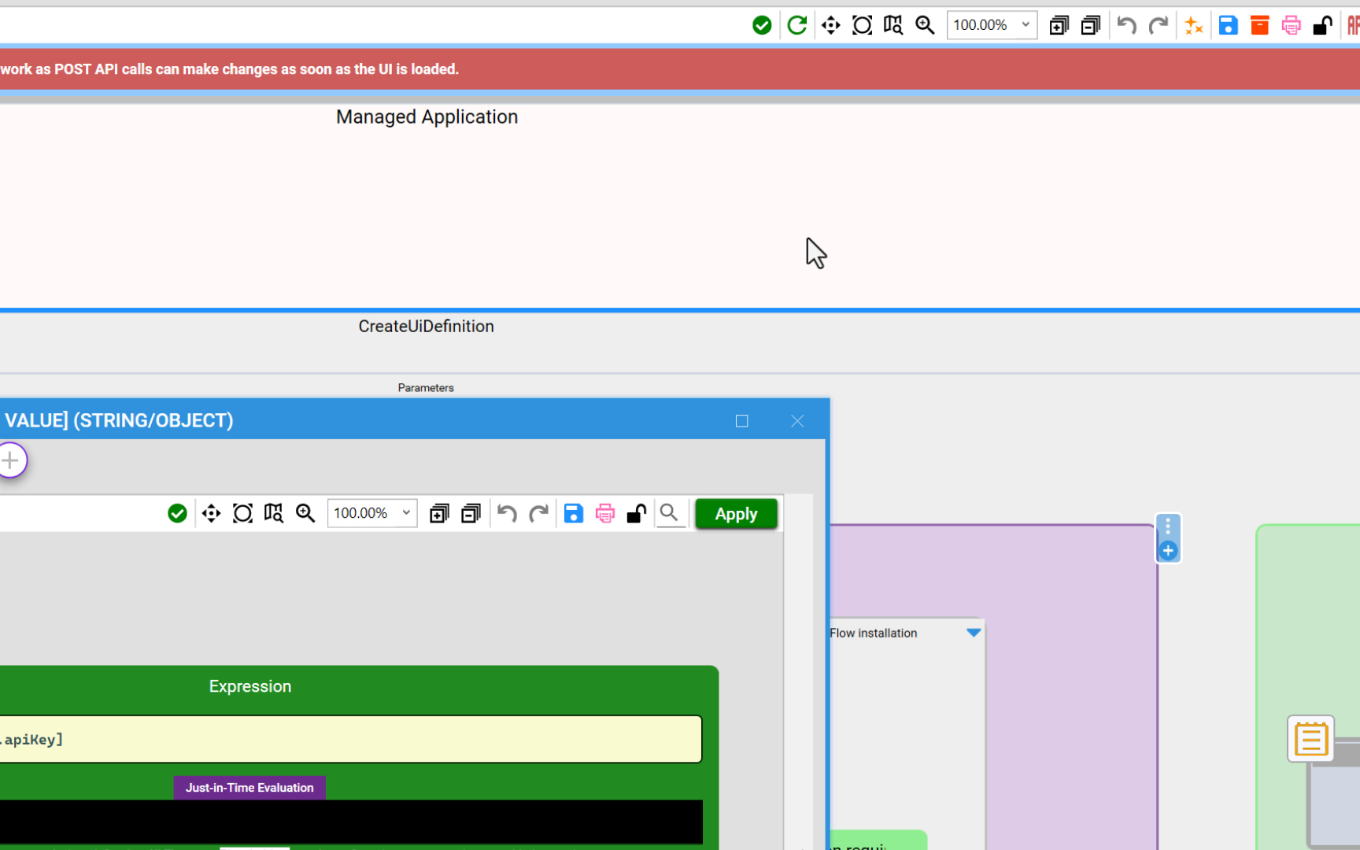
Task: Click the undo arrow in the dialog toolbar
Action: click(x=507, y=514)
